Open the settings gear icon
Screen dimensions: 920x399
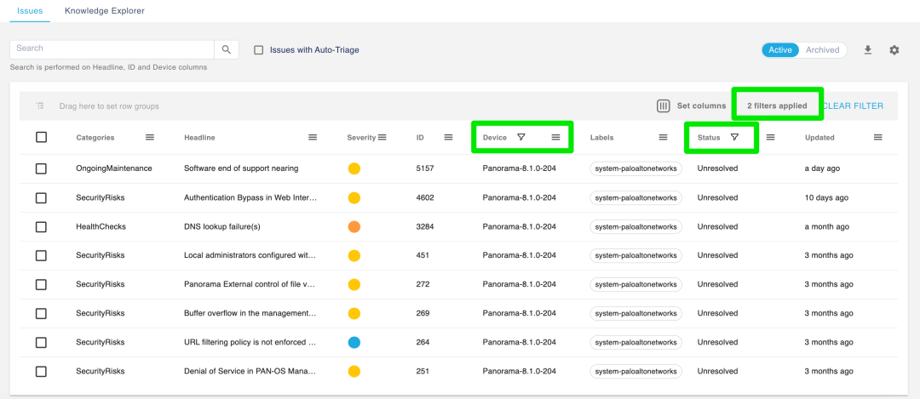pyautogui.click(x=894, y=50)
